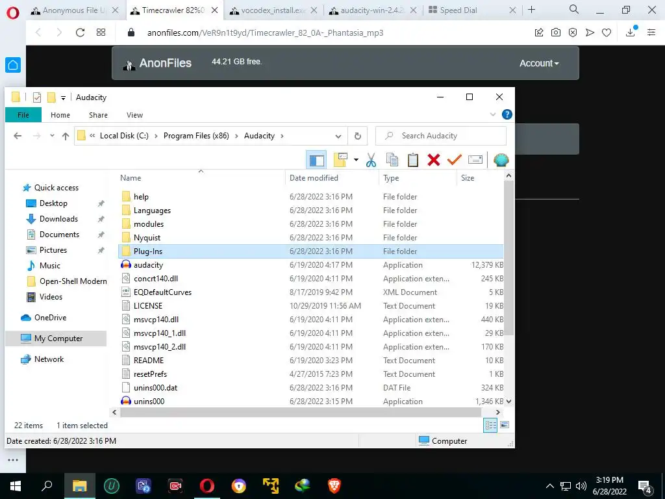Image resolution: width=665 pixels, height=499 pixels.
Task: Open the Opera downloads icon
Action: pos(631,32)
